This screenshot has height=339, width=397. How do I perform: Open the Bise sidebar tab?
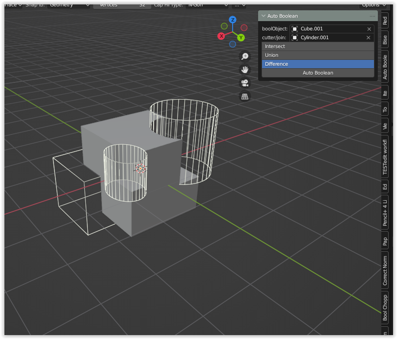385,40
